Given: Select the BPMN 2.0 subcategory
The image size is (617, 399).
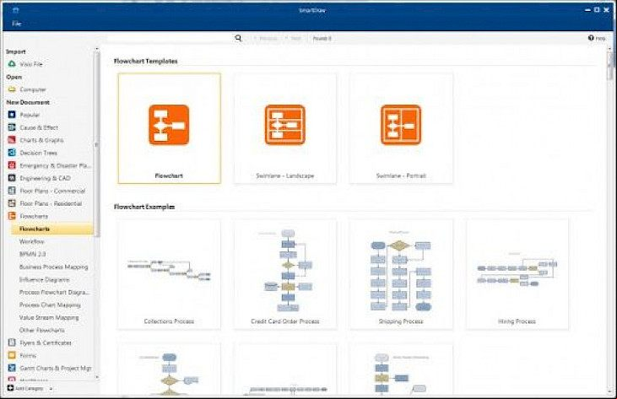Looking at the screenshot, I should tap(32, 254).
